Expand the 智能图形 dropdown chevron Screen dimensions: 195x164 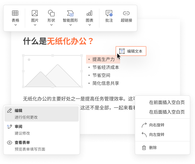(70, 25)
